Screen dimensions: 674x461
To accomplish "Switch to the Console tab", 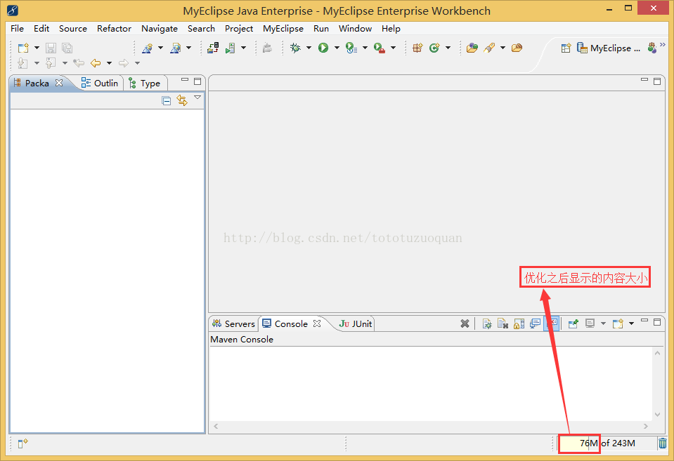I will coord(292,323).
